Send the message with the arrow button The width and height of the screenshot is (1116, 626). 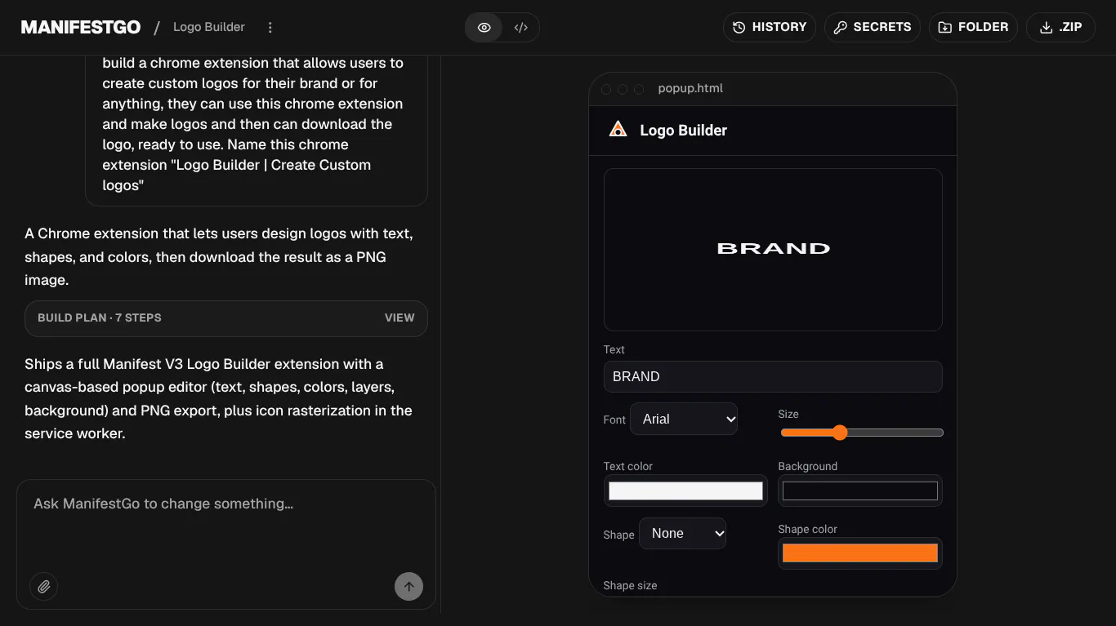408,586
